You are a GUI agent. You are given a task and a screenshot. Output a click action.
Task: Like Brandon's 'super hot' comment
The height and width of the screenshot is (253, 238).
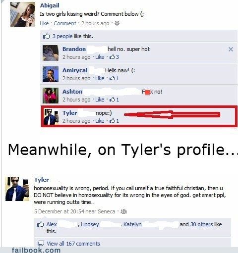[100, 57]
